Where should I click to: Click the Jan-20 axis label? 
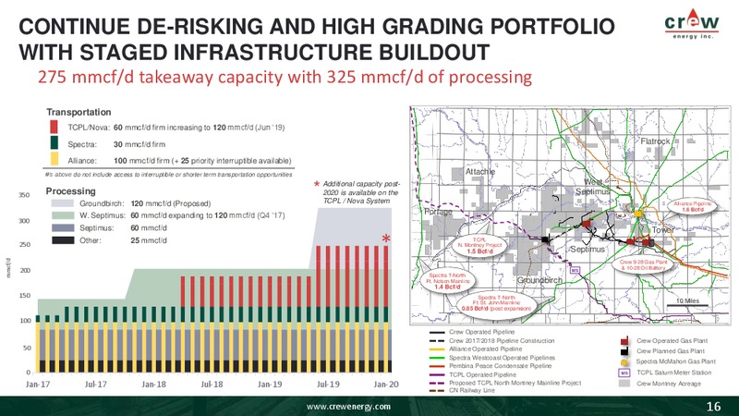click(386, 384)
